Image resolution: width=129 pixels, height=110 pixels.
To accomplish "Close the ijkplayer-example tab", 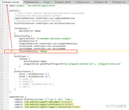I will [x=21, y=2].
